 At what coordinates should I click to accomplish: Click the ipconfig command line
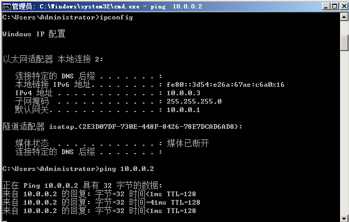[67, 17]
